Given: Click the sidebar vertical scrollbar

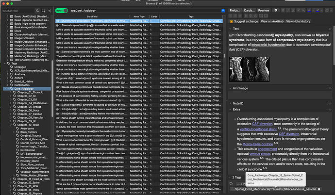Looking at the screenshot, I should [x=52, y=89].
